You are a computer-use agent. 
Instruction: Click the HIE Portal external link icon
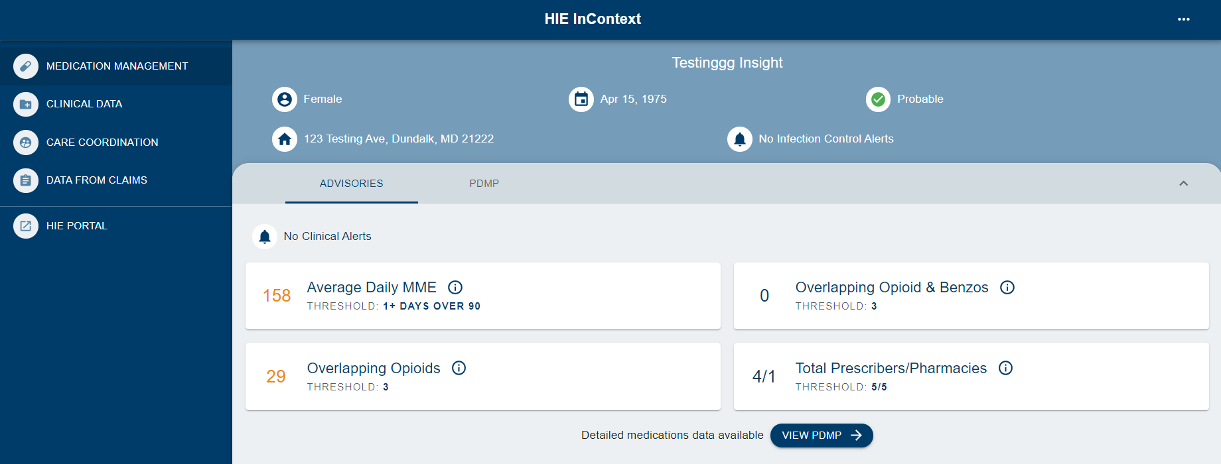click(x=25, y=226)
